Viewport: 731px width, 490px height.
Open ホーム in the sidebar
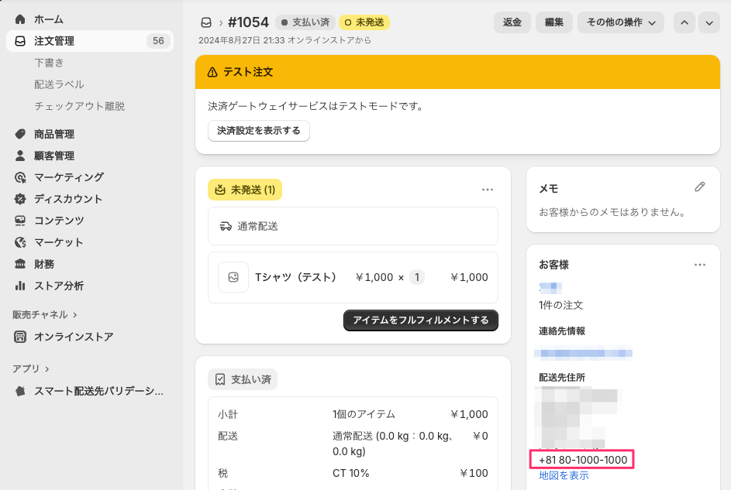coord(48,19)
